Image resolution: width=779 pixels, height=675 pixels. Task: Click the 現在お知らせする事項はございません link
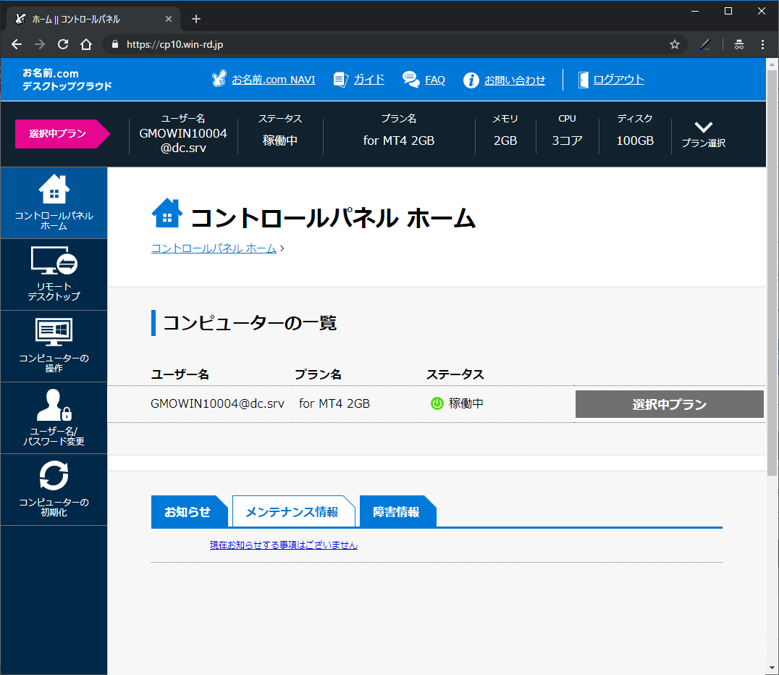tap(283, 545)
